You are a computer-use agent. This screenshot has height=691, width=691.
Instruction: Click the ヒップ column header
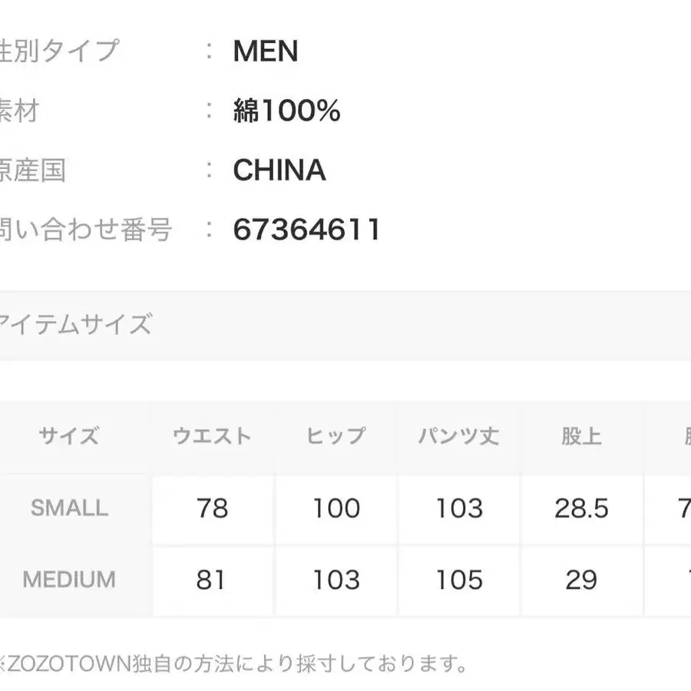[336, 437]
